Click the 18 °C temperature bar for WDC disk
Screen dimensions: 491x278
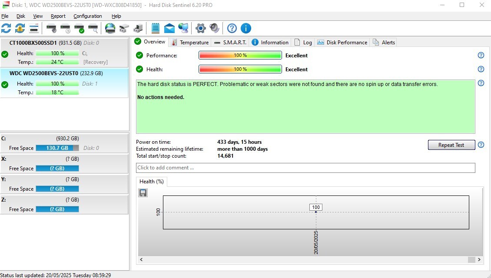(x=57, y=93)
